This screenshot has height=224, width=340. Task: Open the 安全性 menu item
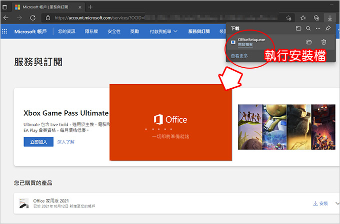coord(114,32)
